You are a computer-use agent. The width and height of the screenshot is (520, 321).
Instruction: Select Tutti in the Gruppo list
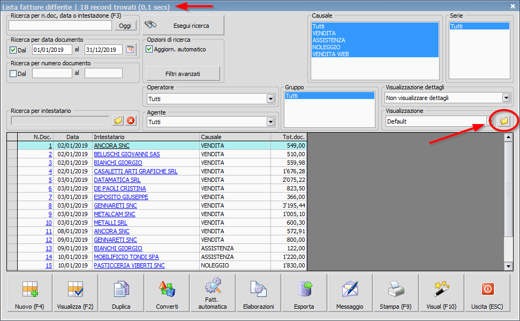[329, 96]
